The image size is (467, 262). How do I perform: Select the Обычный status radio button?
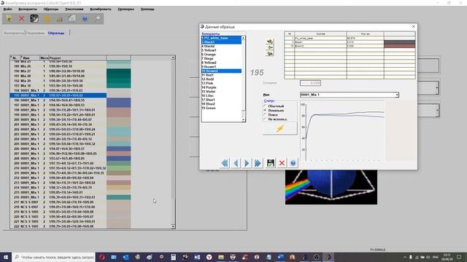pos(265,106)
